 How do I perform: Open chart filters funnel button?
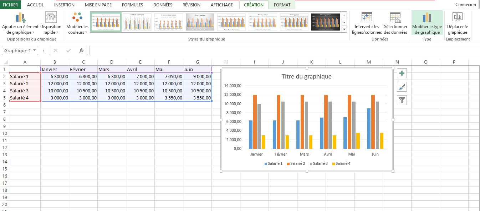pos(402,100)
